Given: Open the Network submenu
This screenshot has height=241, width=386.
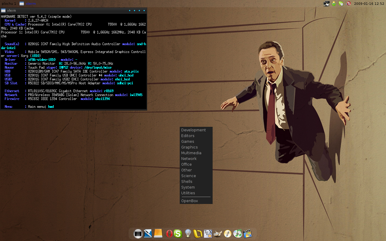Looking at the screenshot, I should point(196,159).
